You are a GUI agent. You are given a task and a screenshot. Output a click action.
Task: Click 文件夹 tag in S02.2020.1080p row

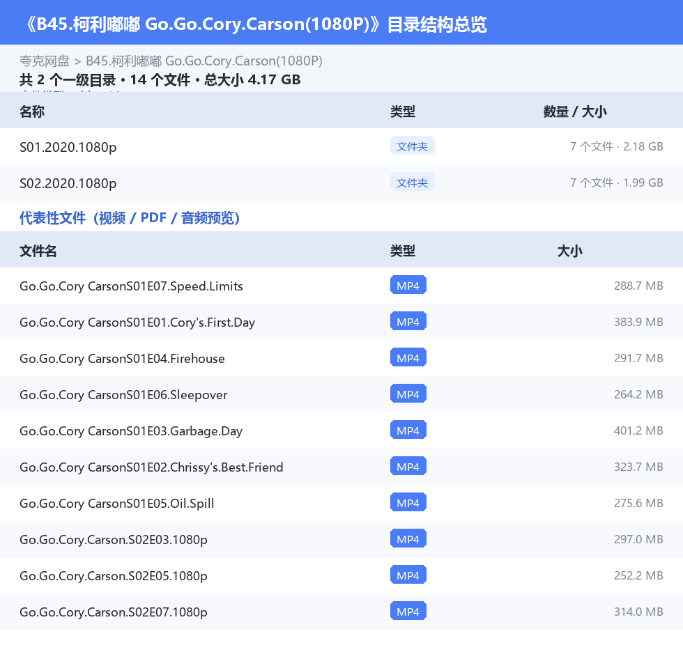(412, 183)
